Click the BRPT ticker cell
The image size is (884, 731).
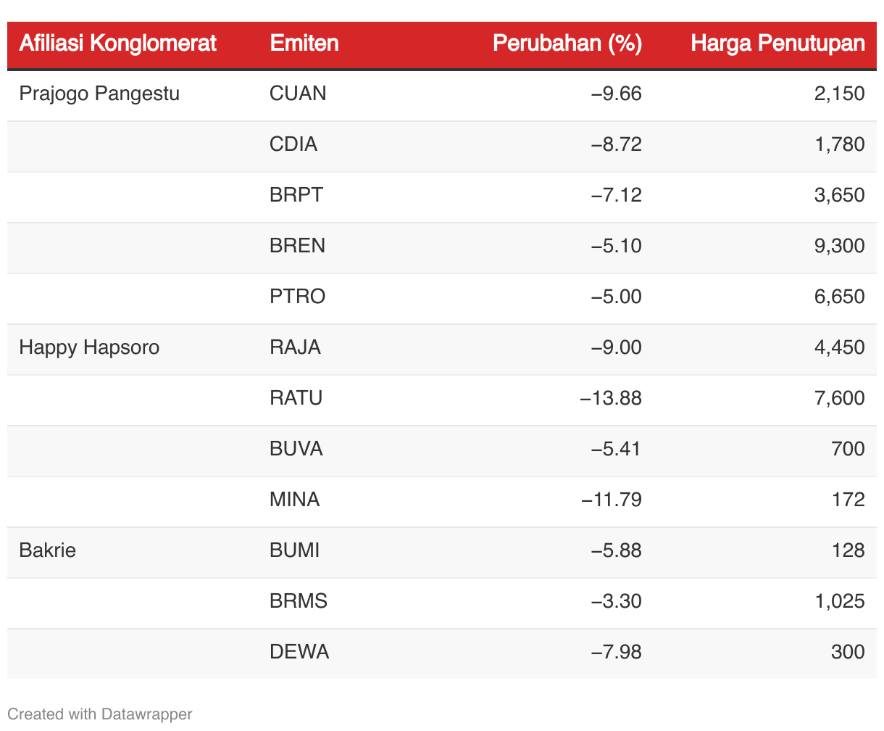[x=296, y=195]
